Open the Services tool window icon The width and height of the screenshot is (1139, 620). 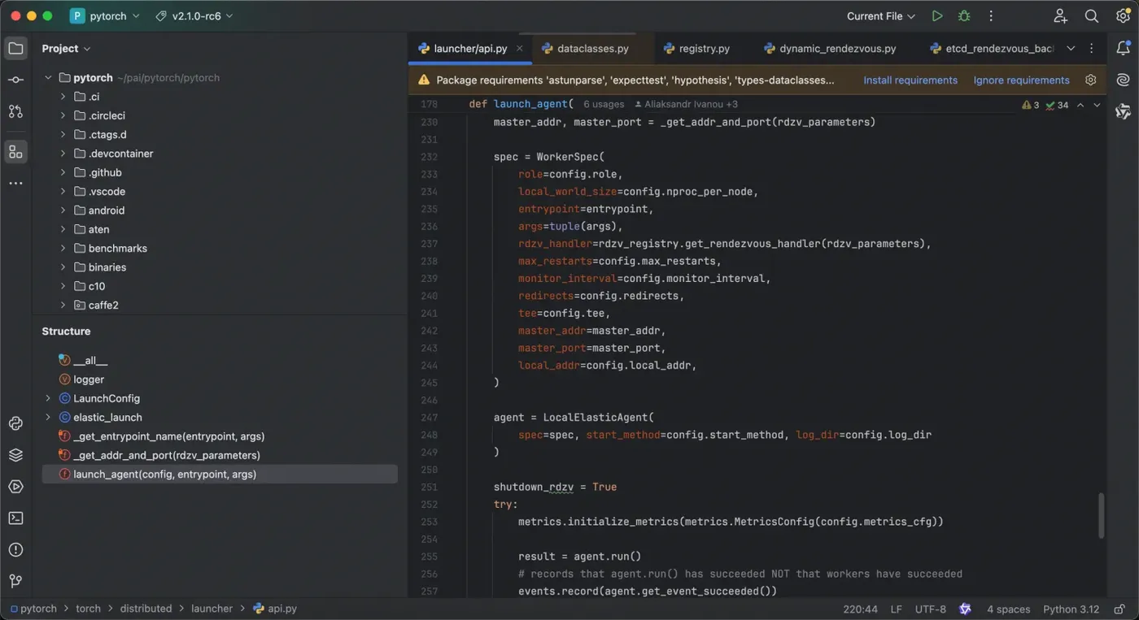(15, 487)
